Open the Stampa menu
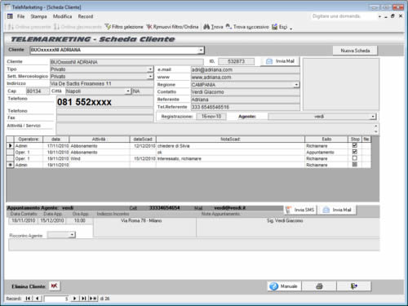The width and height of the screenshot is (408, 306). [38, 16]
